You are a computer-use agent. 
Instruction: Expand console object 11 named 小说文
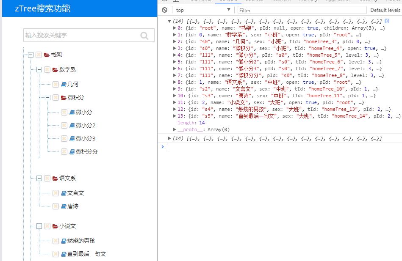[175, 102]
